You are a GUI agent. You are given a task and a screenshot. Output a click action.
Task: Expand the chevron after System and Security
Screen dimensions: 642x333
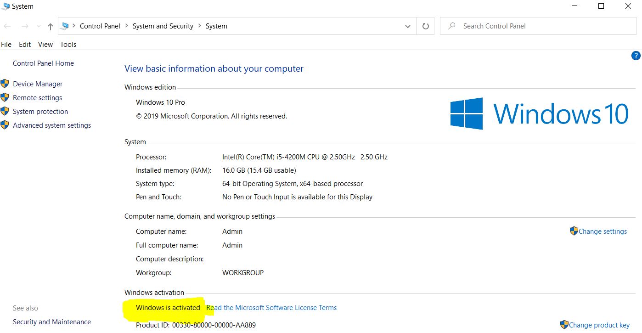[x=200, y=26]
